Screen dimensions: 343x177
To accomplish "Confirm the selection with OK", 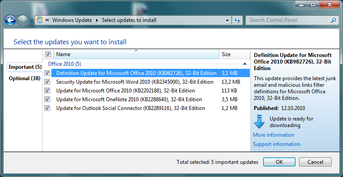I will click(x=279, y=162).
